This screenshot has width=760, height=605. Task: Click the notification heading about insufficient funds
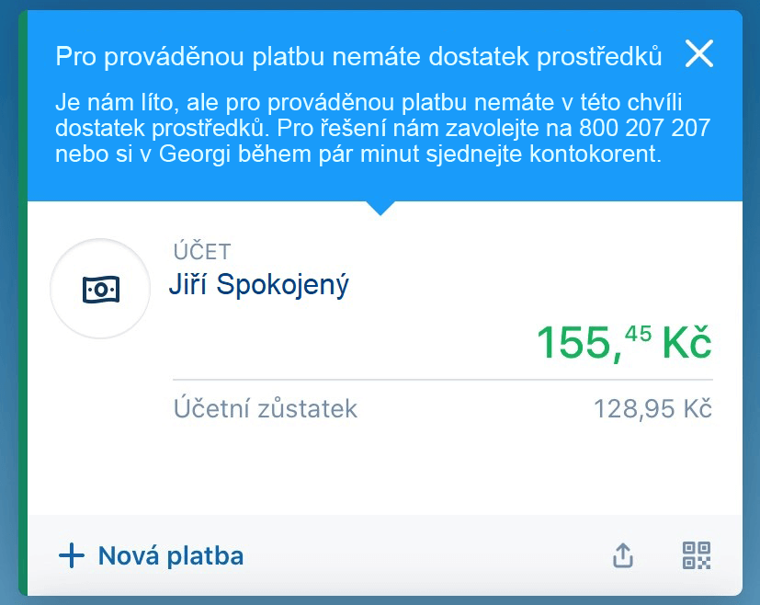pos(358,57)
